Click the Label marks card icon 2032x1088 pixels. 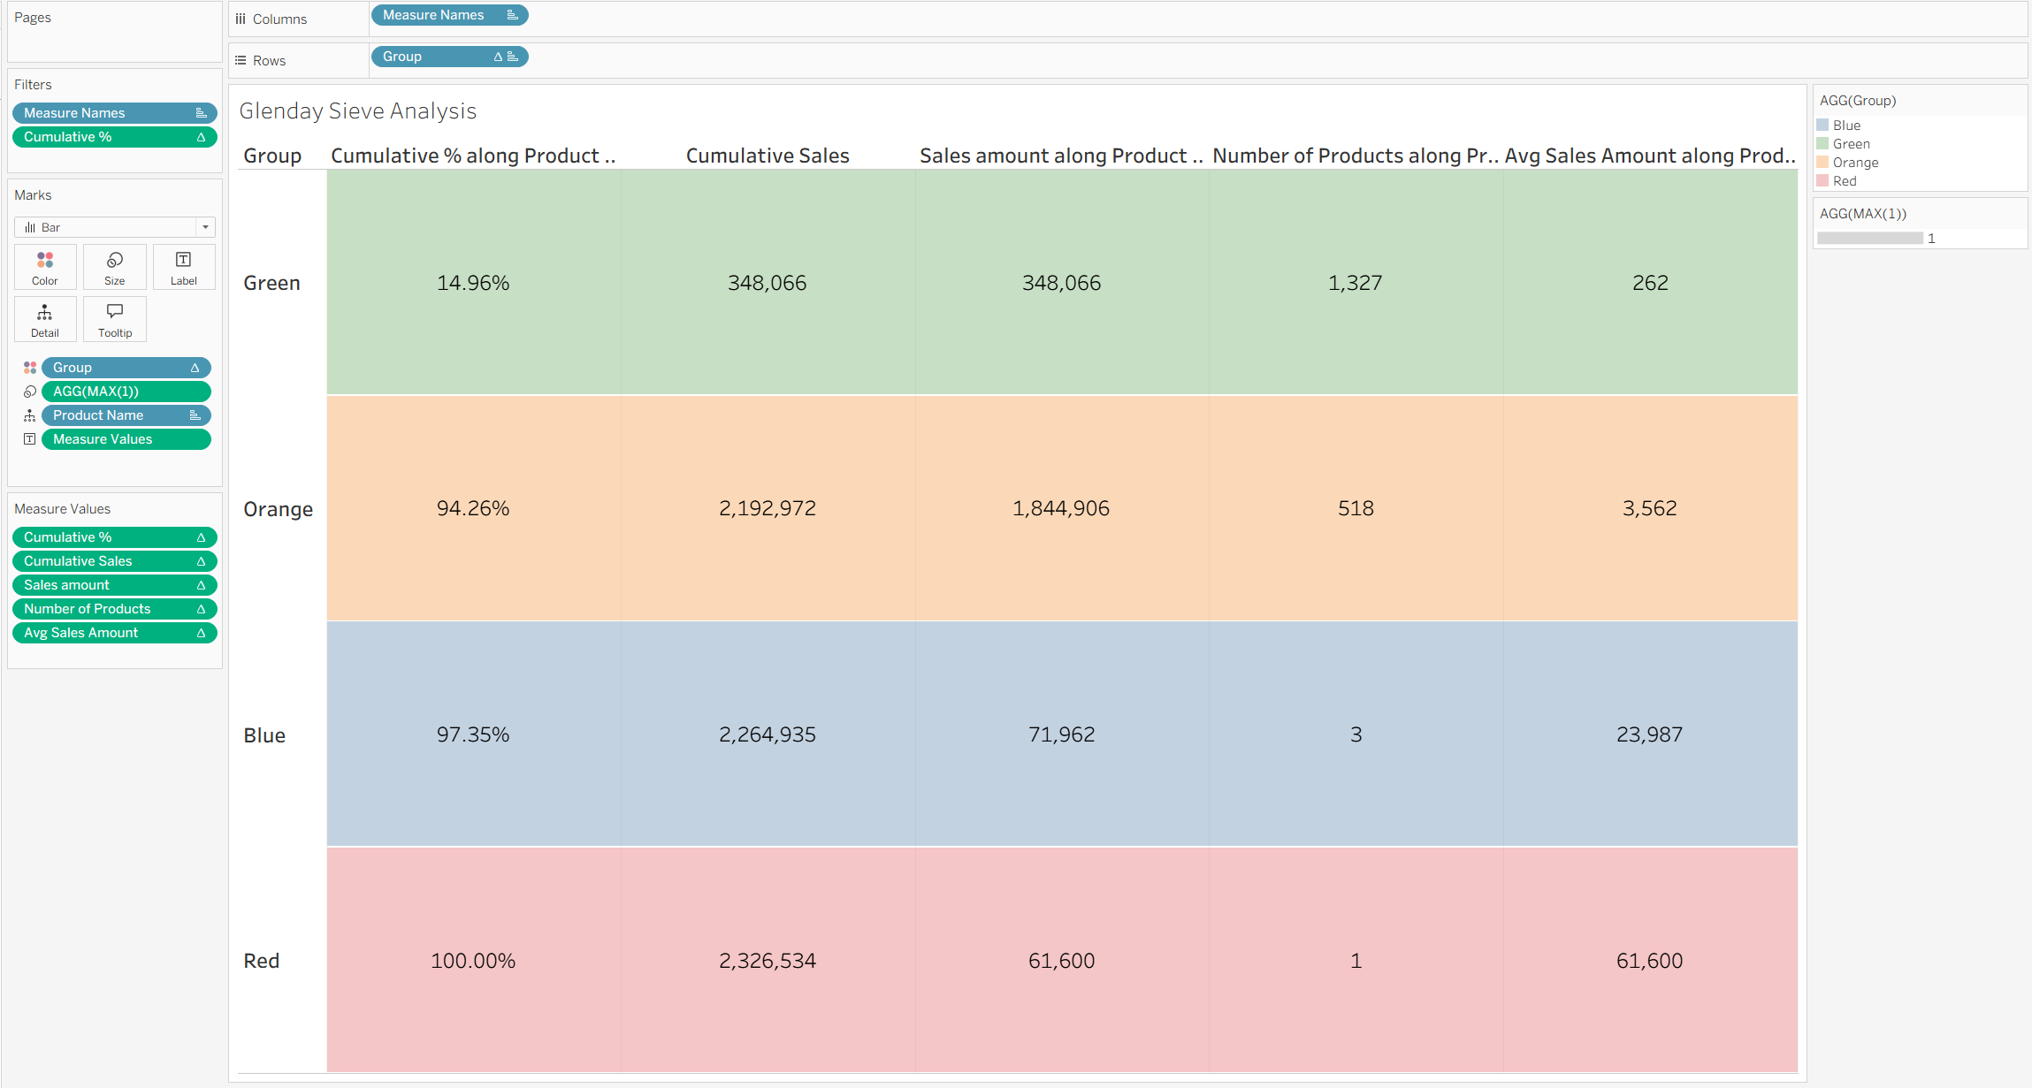click(x=184, y=266)
